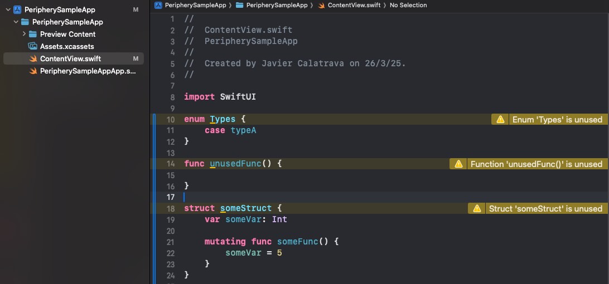
Task: Click the Swift icon of PeripherySampleAppApp file
Action: 33,71
